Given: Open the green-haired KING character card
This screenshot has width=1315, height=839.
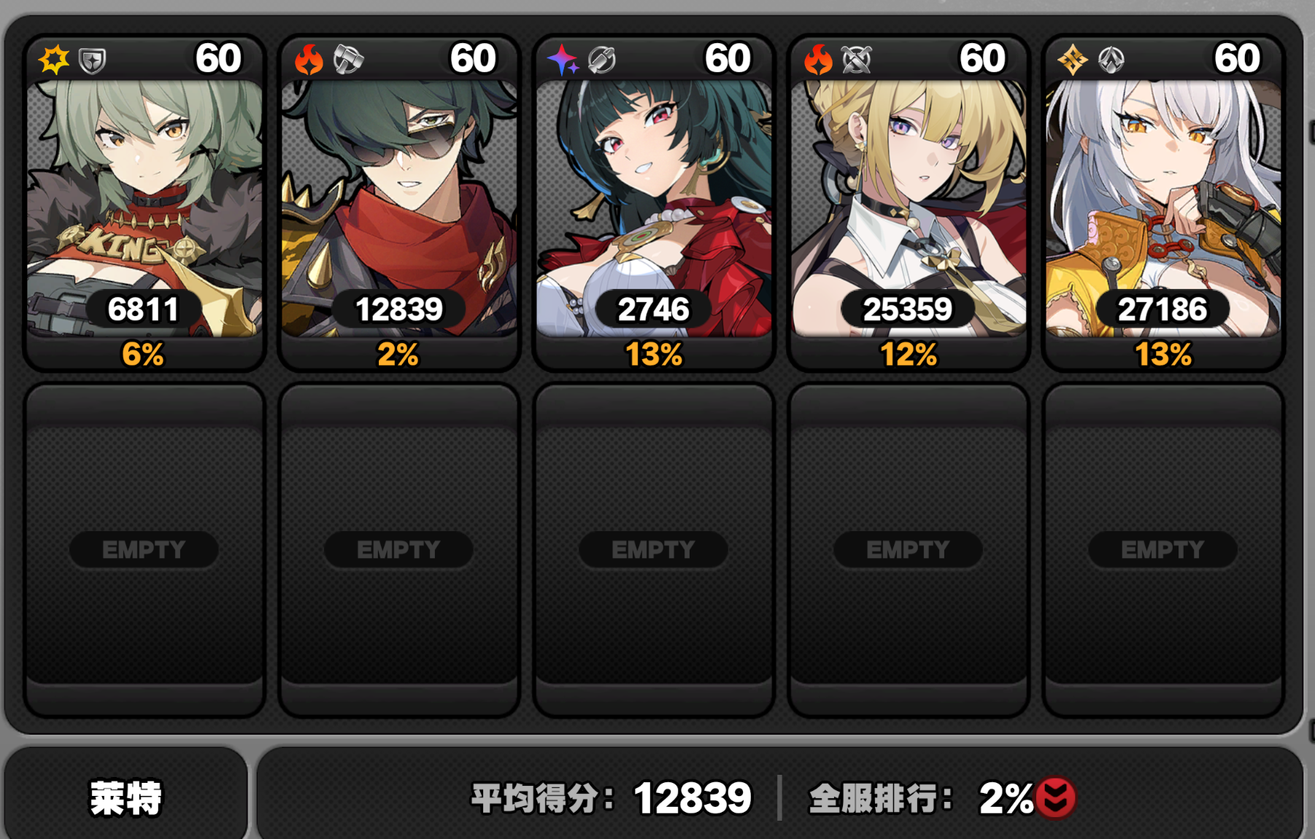Looking at the screenshot, I should [144, 203].
